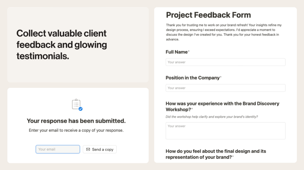Image resolution: width=304 pixels, height=170 pixels.
Task: Click the blue checkmark badge on the clipboard
Action: tap(80, 109)
